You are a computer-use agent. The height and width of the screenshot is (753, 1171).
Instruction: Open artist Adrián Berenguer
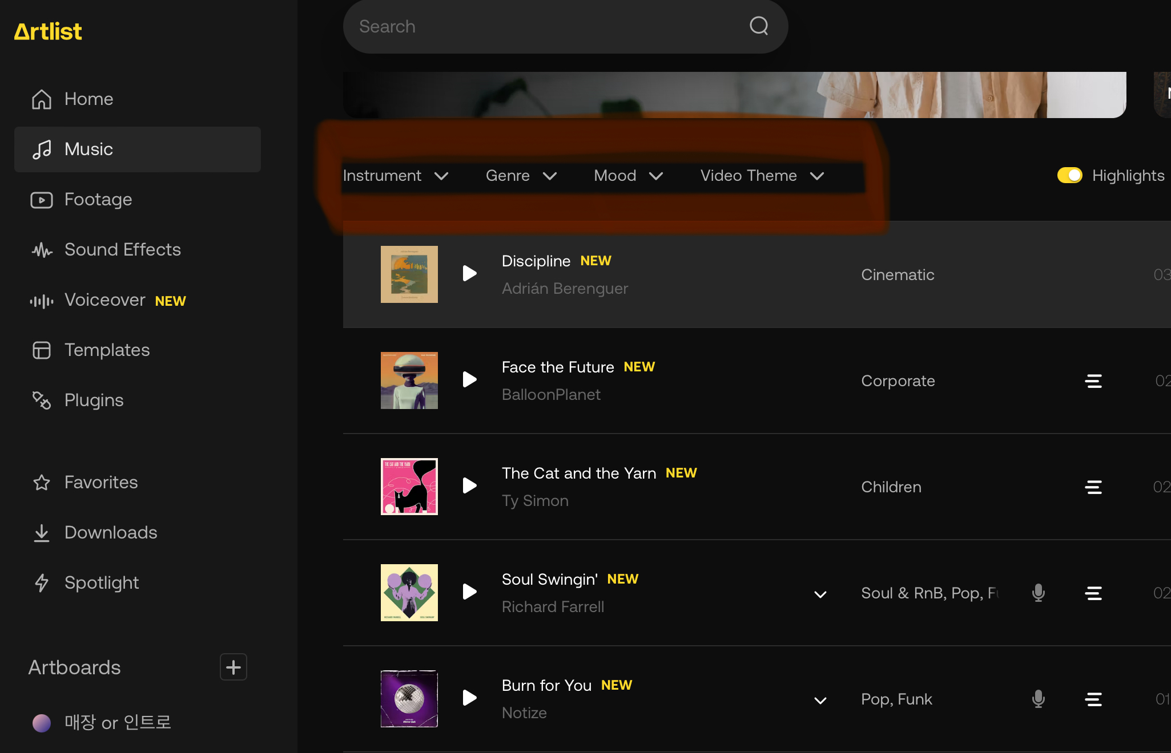click(x=565, y=289)
